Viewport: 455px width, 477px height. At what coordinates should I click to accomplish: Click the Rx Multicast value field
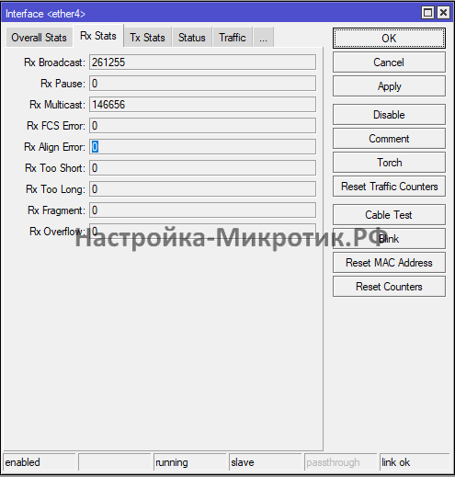pyautogui.click(x=202, y=105)
